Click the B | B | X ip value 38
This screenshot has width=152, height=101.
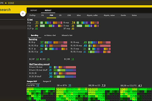[41, 52]
